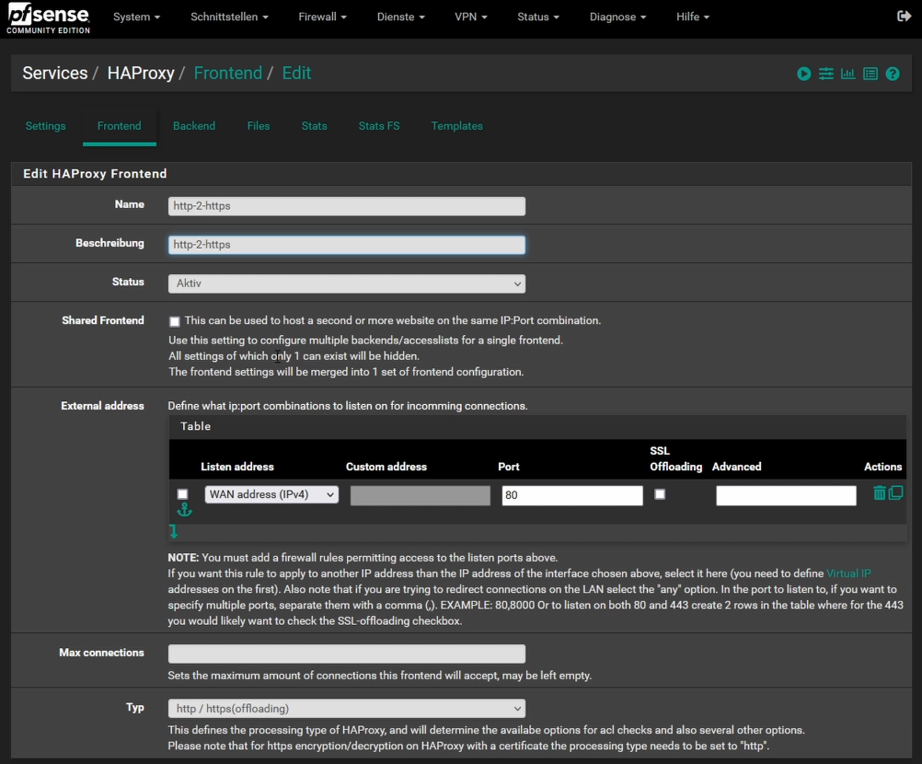Click the Edit HAProxy Frontend heading

point(96,173)
